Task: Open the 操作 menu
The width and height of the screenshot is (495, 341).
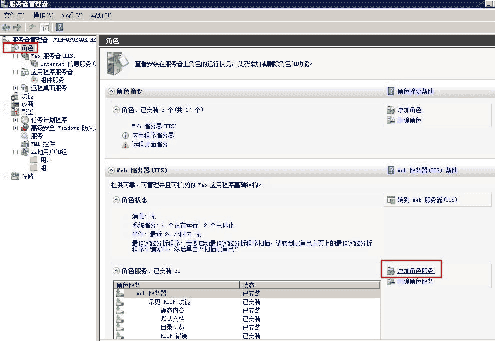Action: tap(43, 16)
